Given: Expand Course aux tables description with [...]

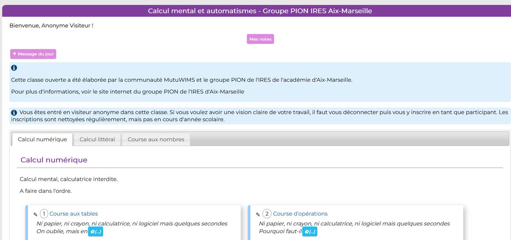Looking at the screenshot, I should (96, 232).
